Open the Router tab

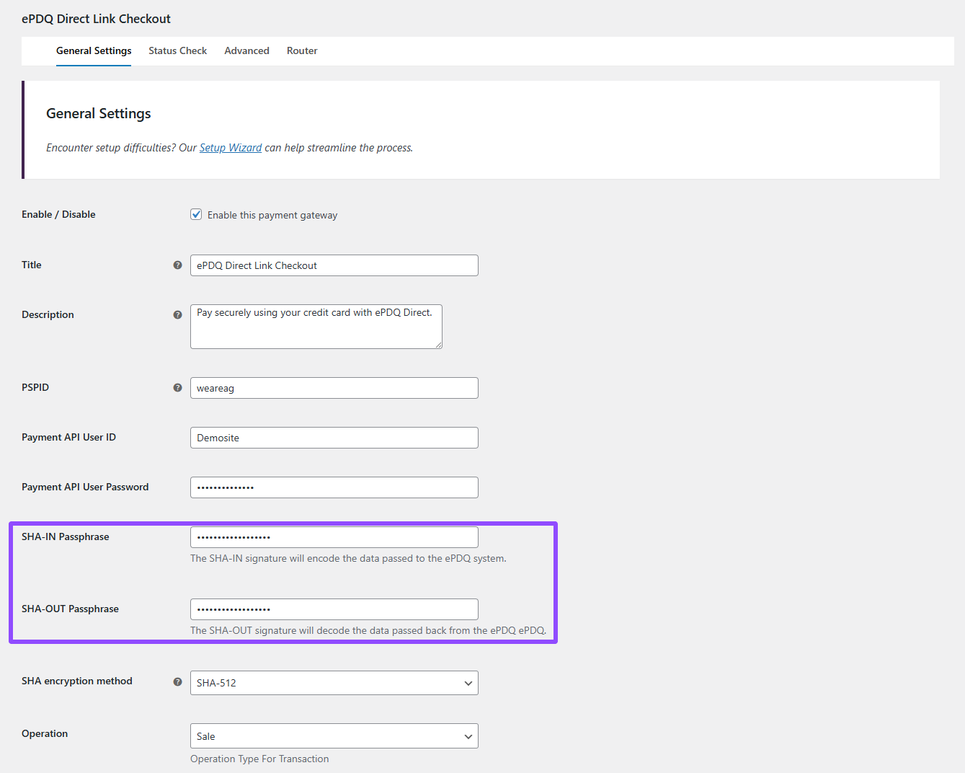(302, 51)
